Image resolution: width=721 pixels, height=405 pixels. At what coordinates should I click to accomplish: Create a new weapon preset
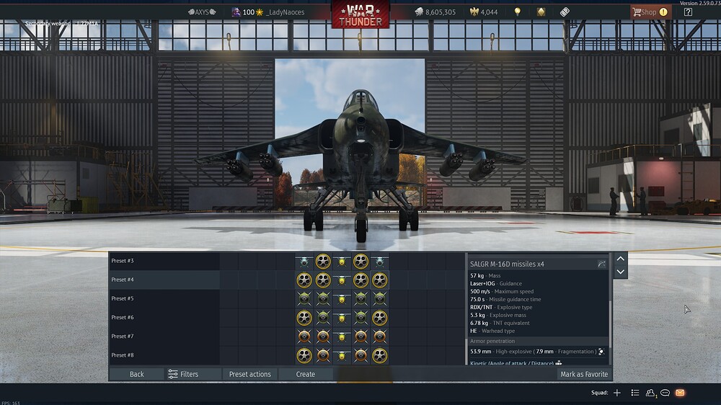click(305, 374)
